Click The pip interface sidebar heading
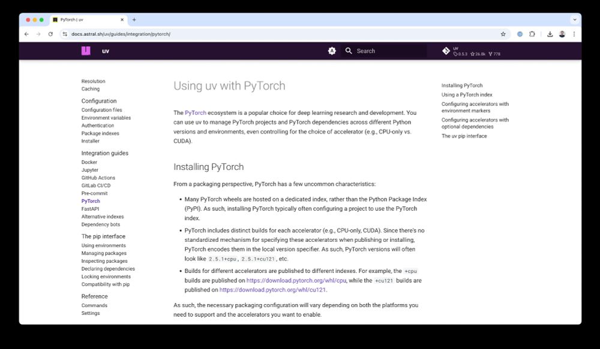The height and width of the screenshot is (349, 600). point(103,236)
